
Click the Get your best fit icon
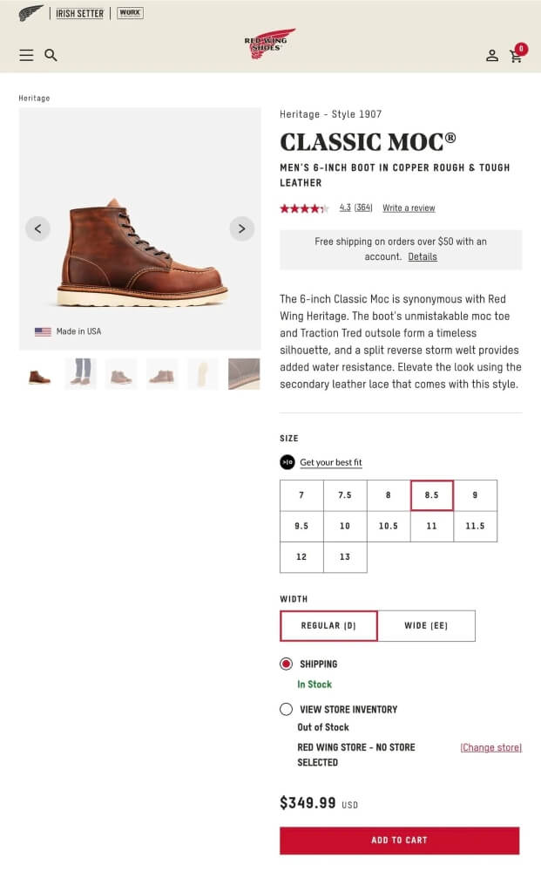click(287, 462)
